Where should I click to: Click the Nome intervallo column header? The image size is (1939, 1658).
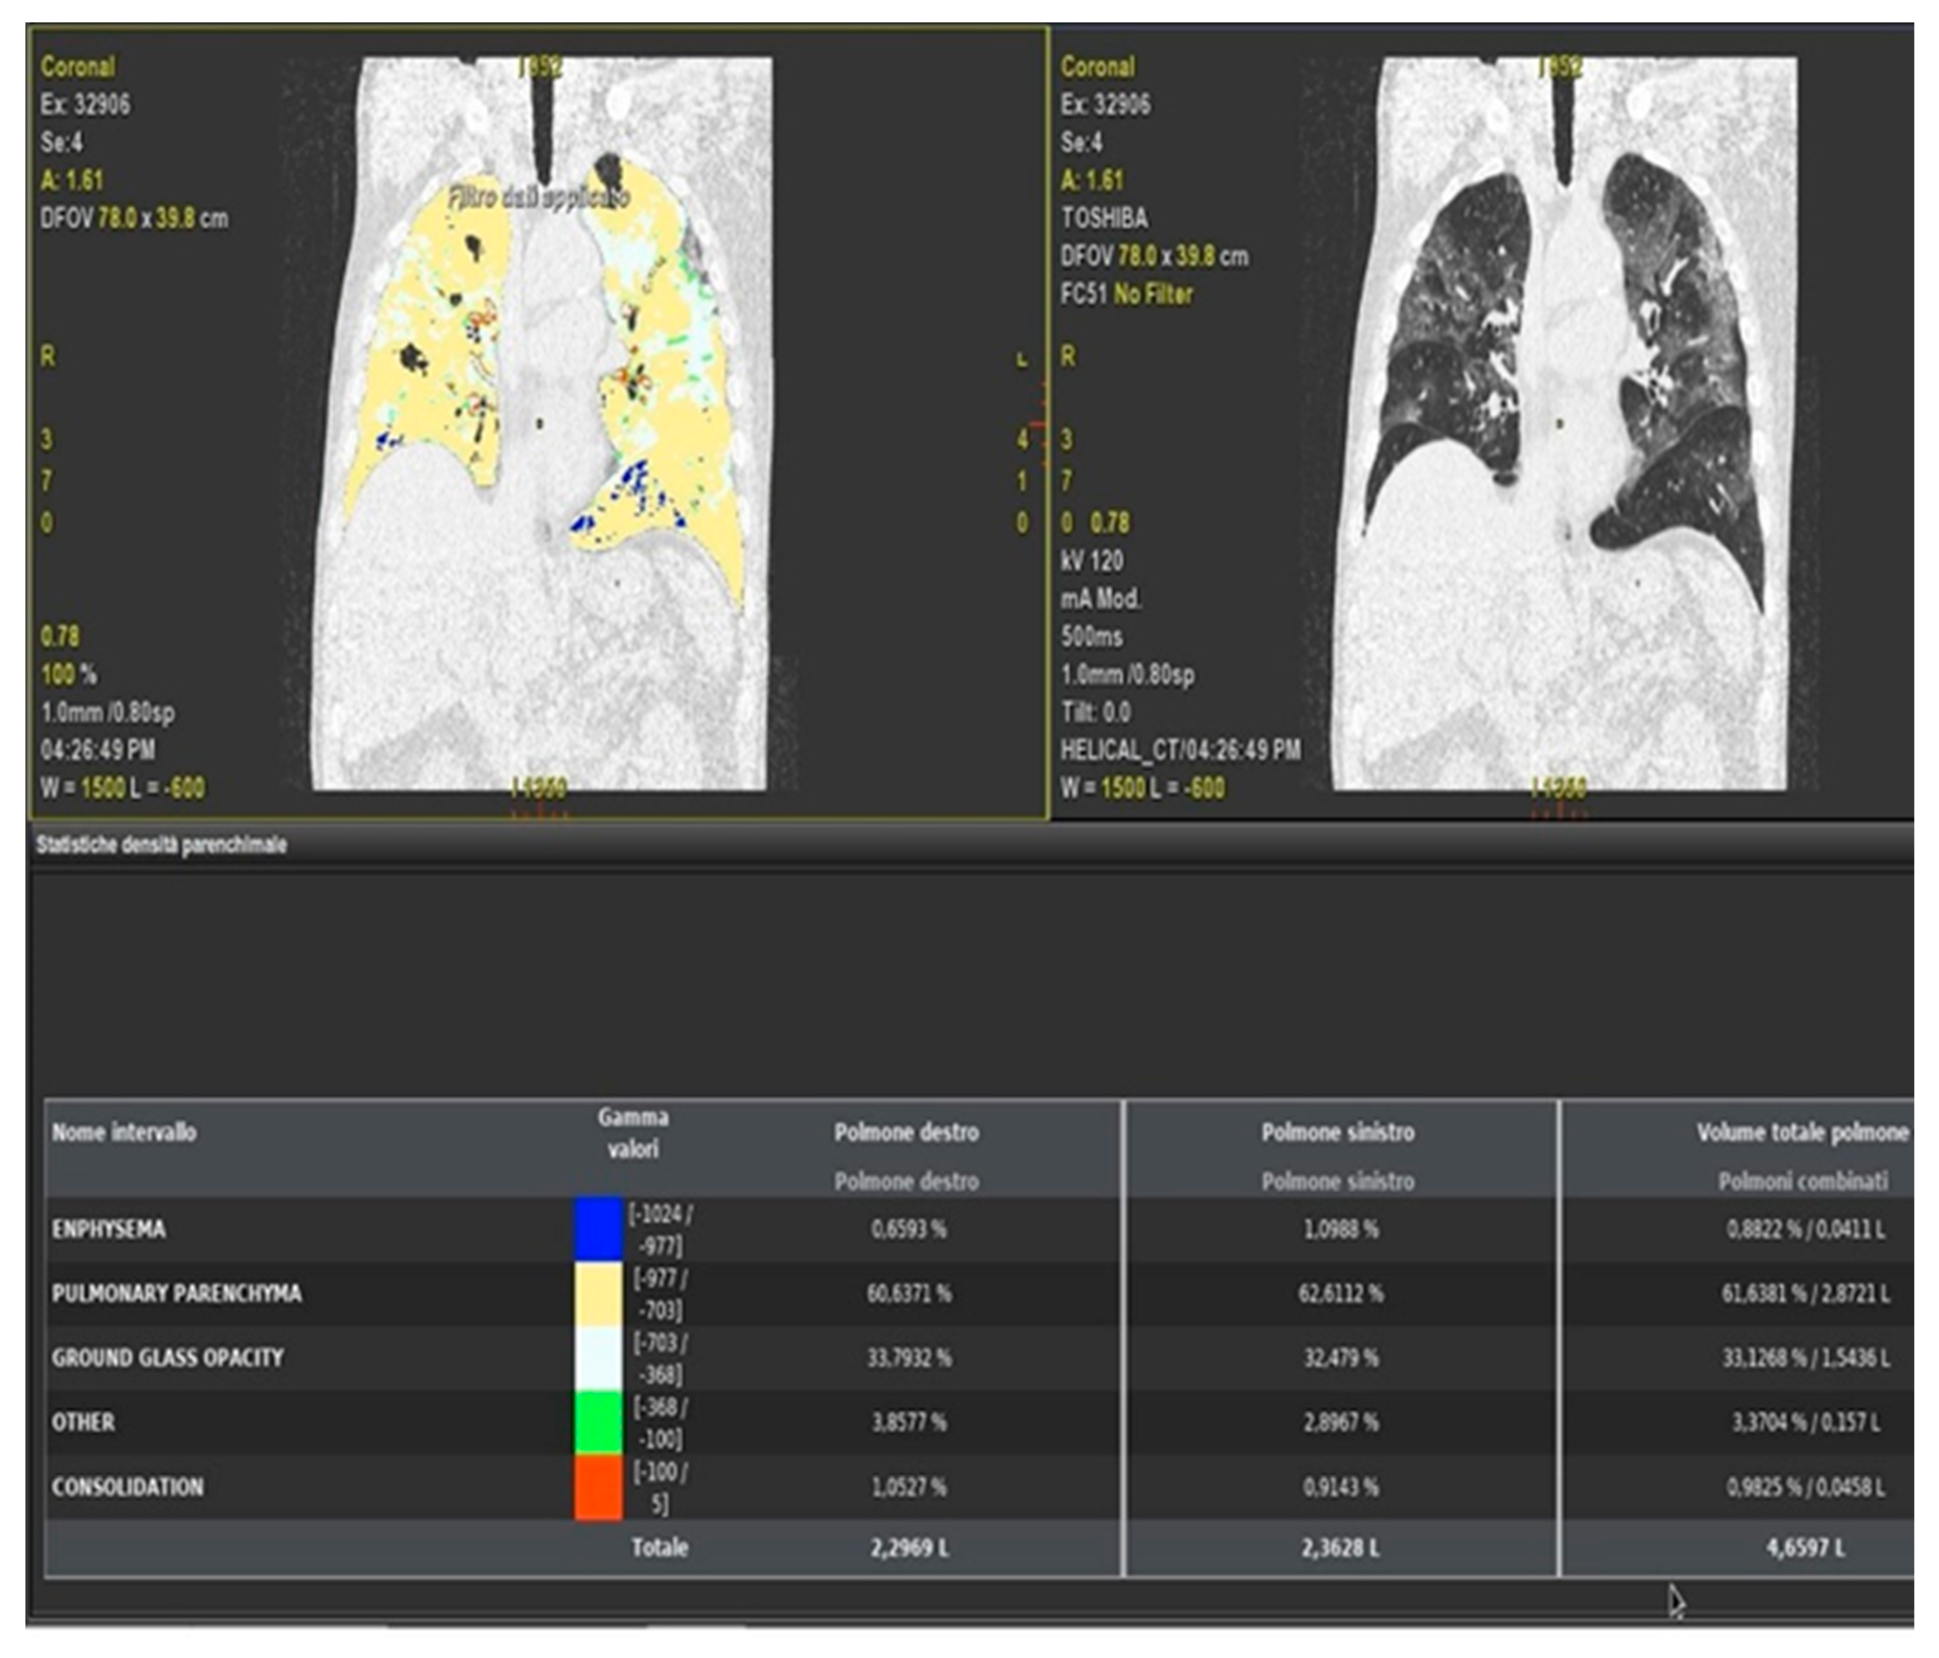point(124,1133)
